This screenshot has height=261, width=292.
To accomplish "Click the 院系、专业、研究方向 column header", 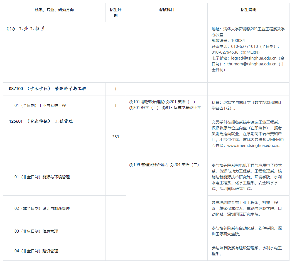I will tap(54, 10).
